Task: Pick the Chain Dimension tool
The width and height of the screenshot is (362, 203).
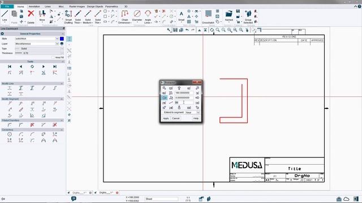Action: click(x=124, y=16)
